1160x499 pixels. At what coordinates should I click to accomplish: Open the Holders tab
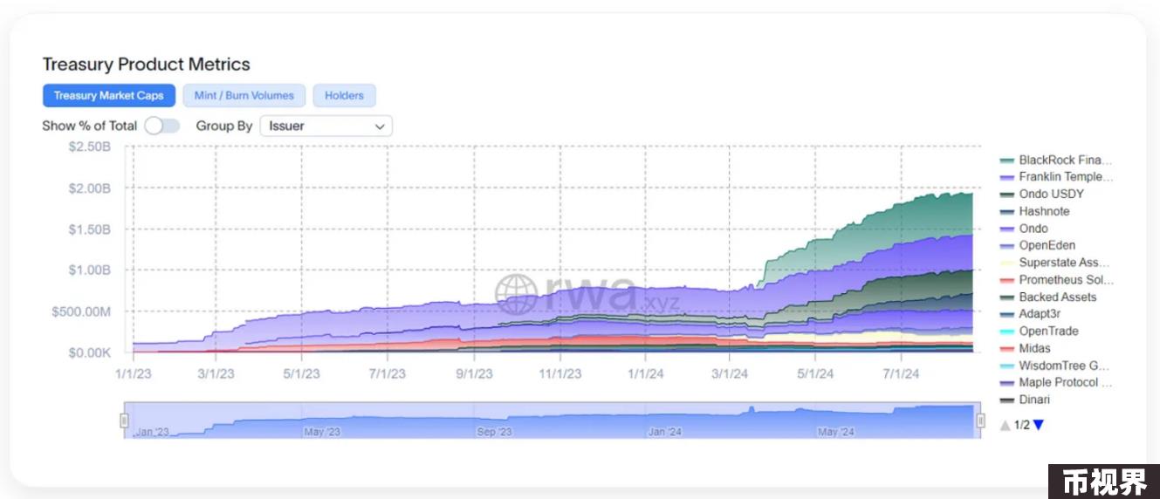pos(345,96)
